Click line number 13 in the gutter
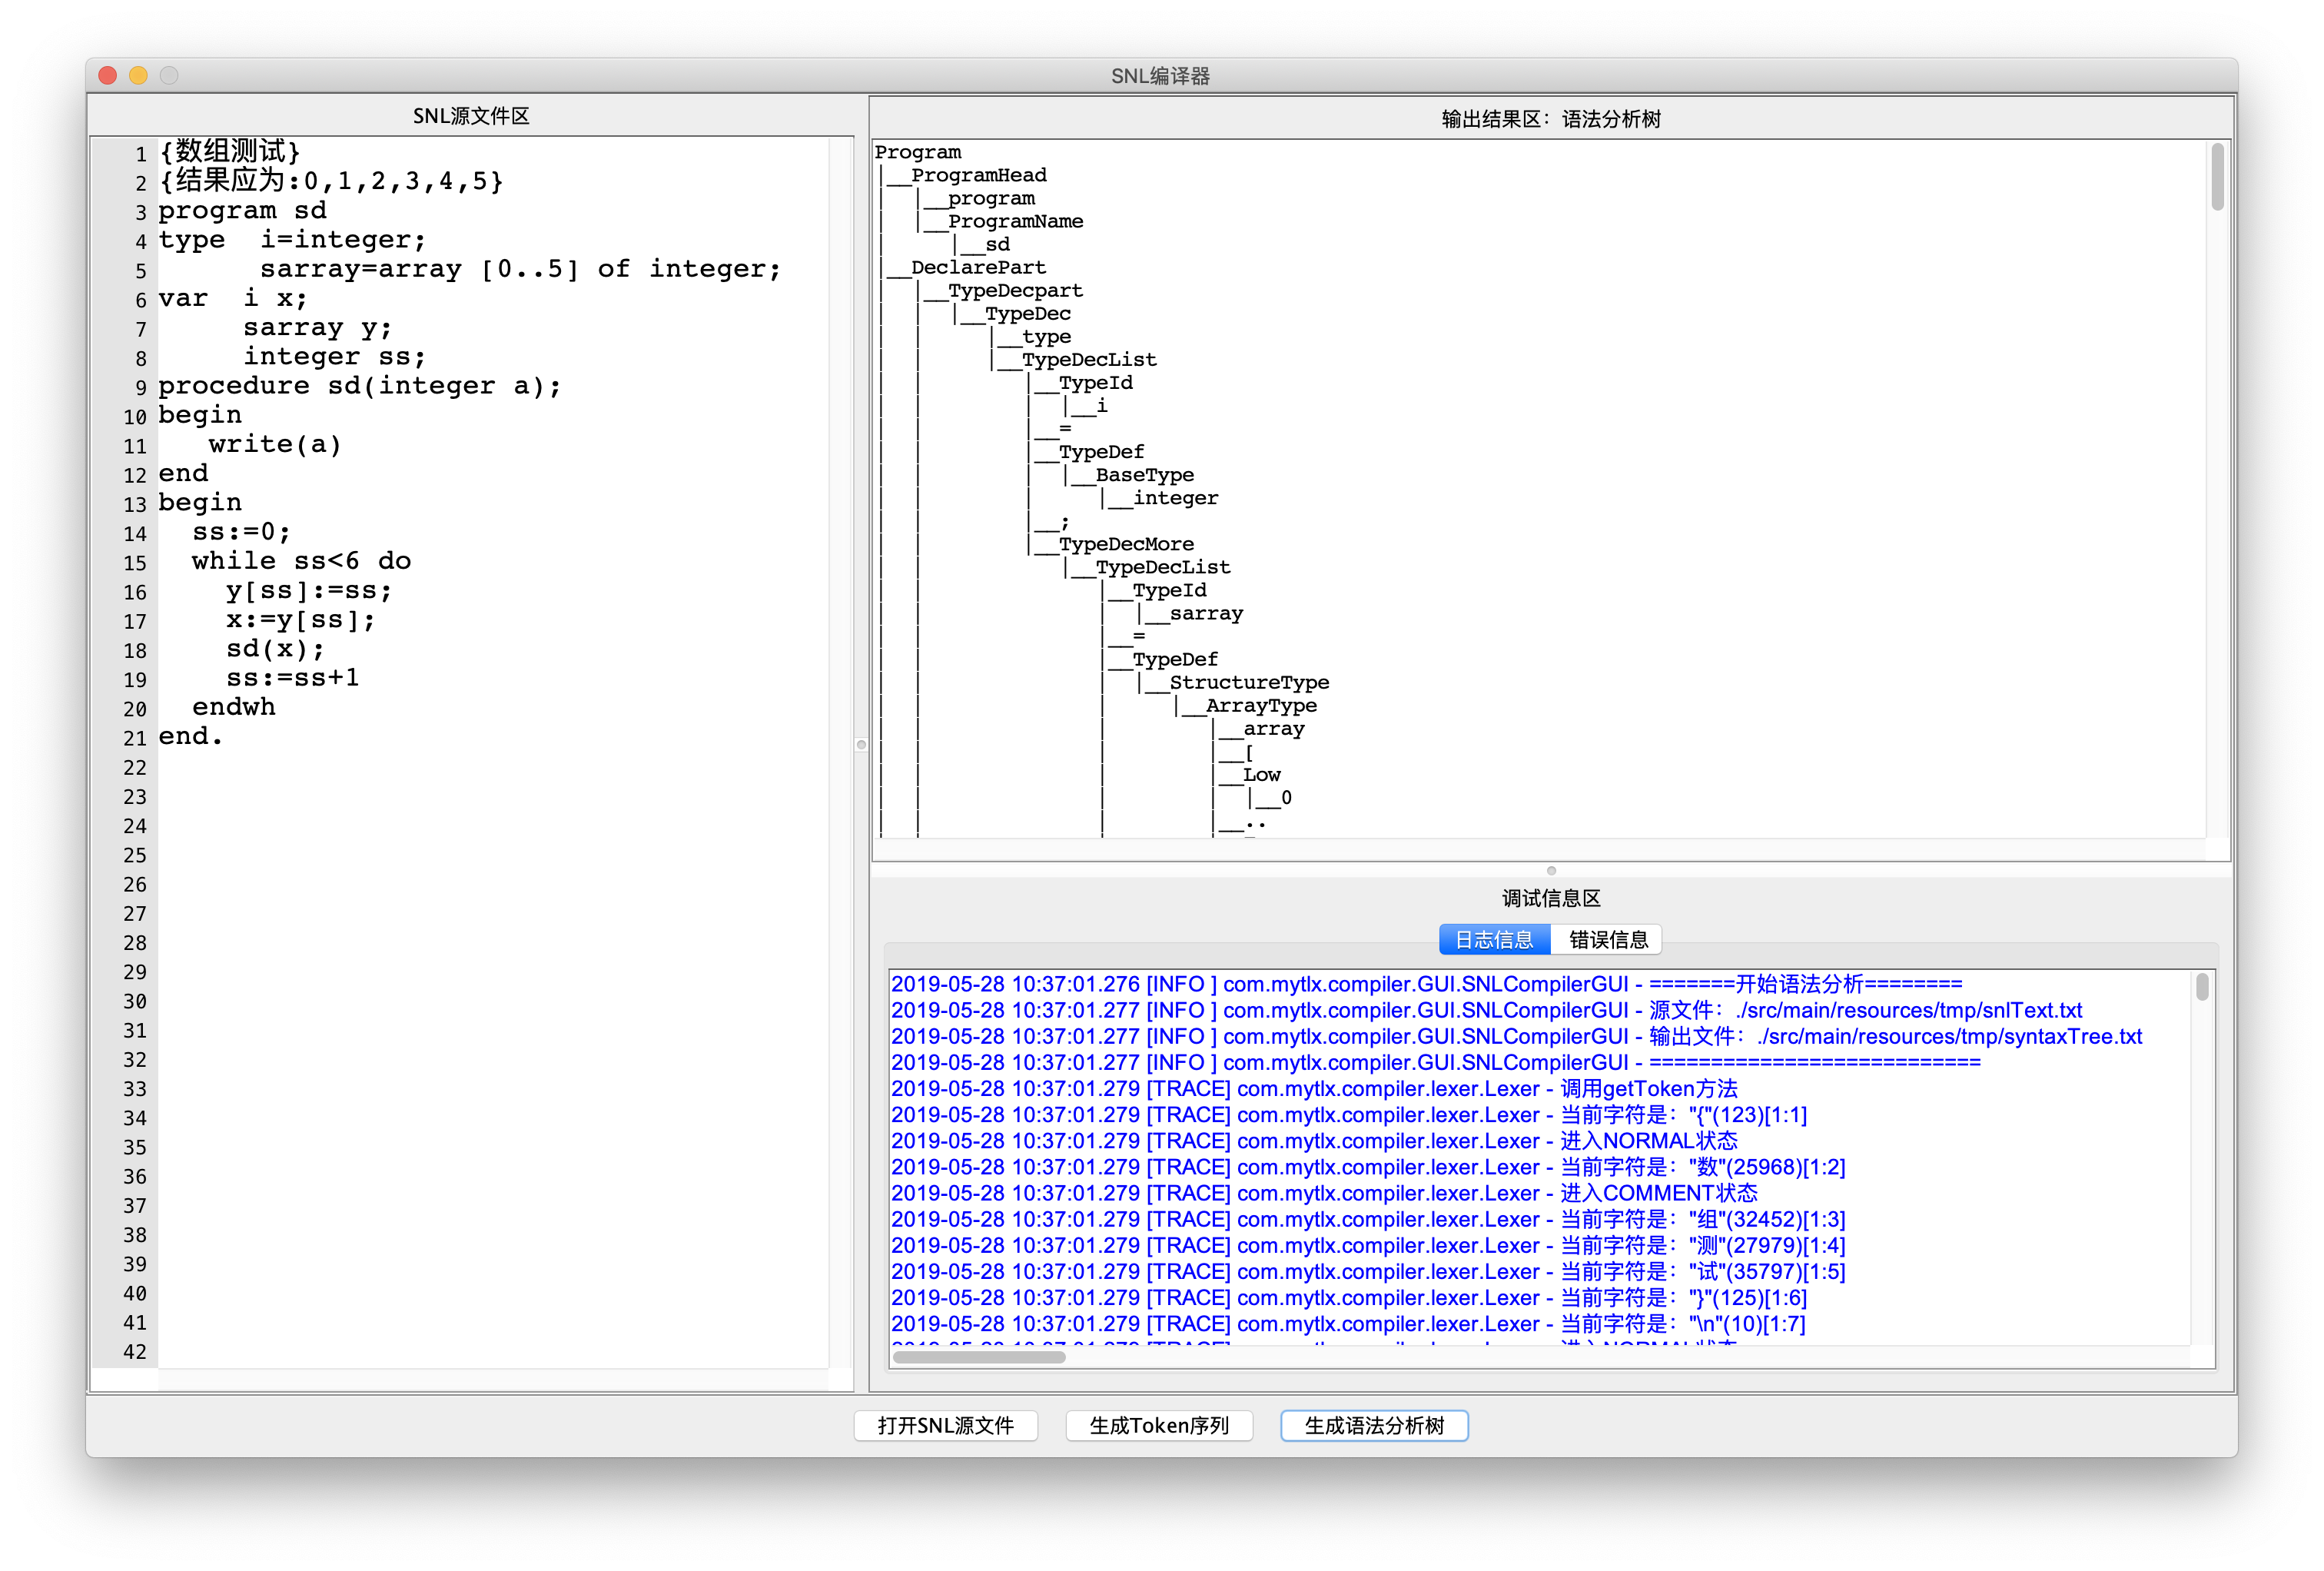The image size is (2324, 1571). [135, 504]
